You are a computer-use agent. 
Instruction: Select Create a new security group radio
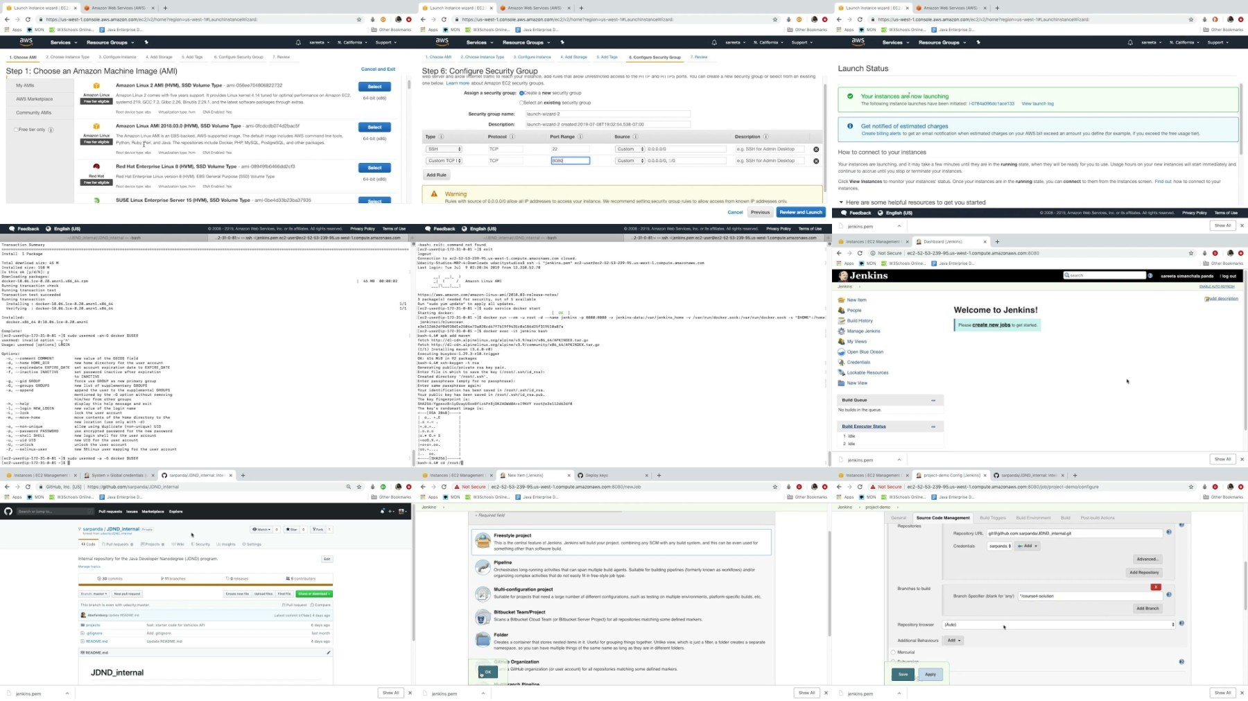pos(521,93)
